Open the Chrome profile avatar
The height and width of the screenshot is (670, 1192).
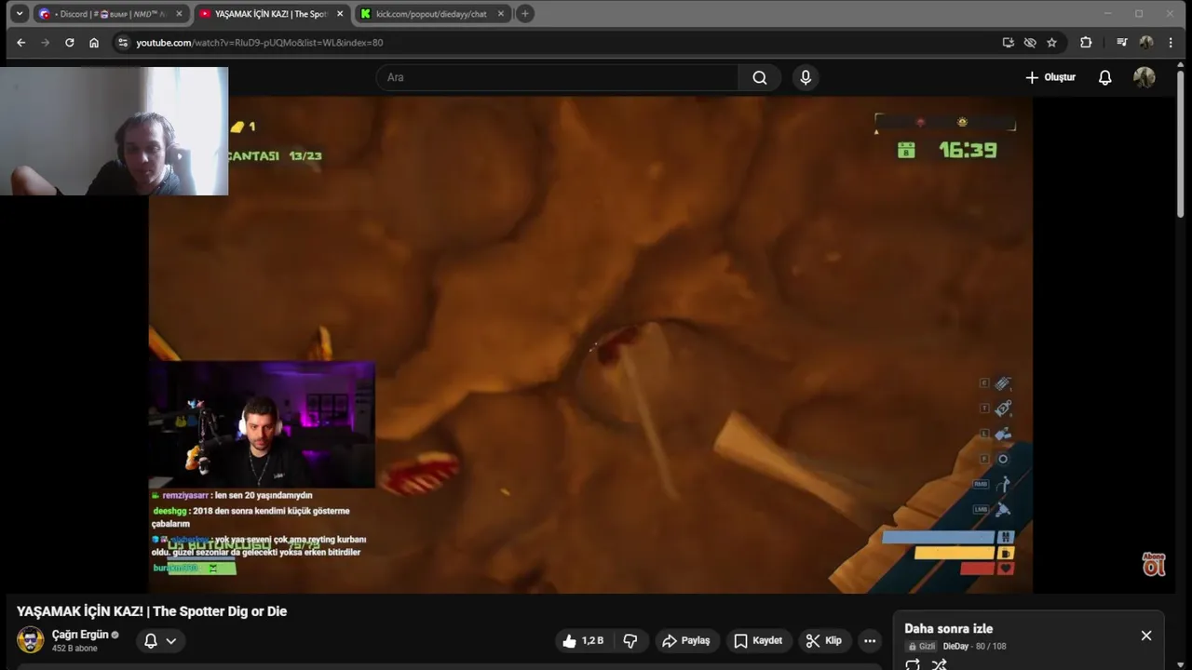click(1146, 43)
